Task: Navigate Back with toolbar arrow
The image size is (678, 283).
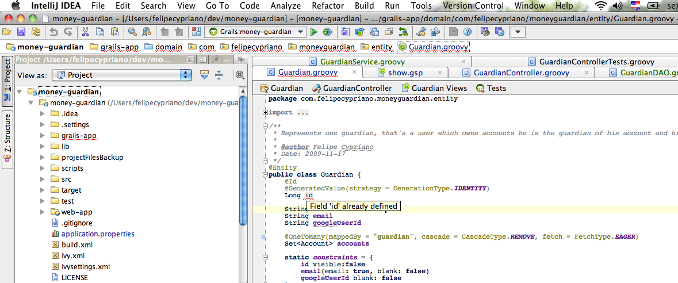Action: point(164,32)
